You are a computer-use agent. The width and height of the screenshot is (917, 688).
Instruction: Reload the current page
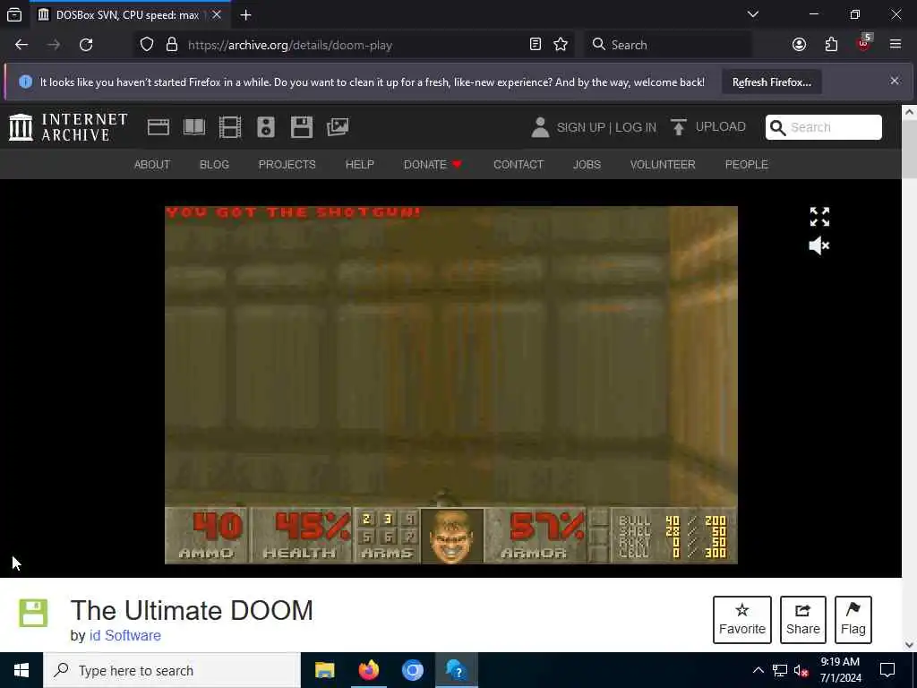coord(86,45)
